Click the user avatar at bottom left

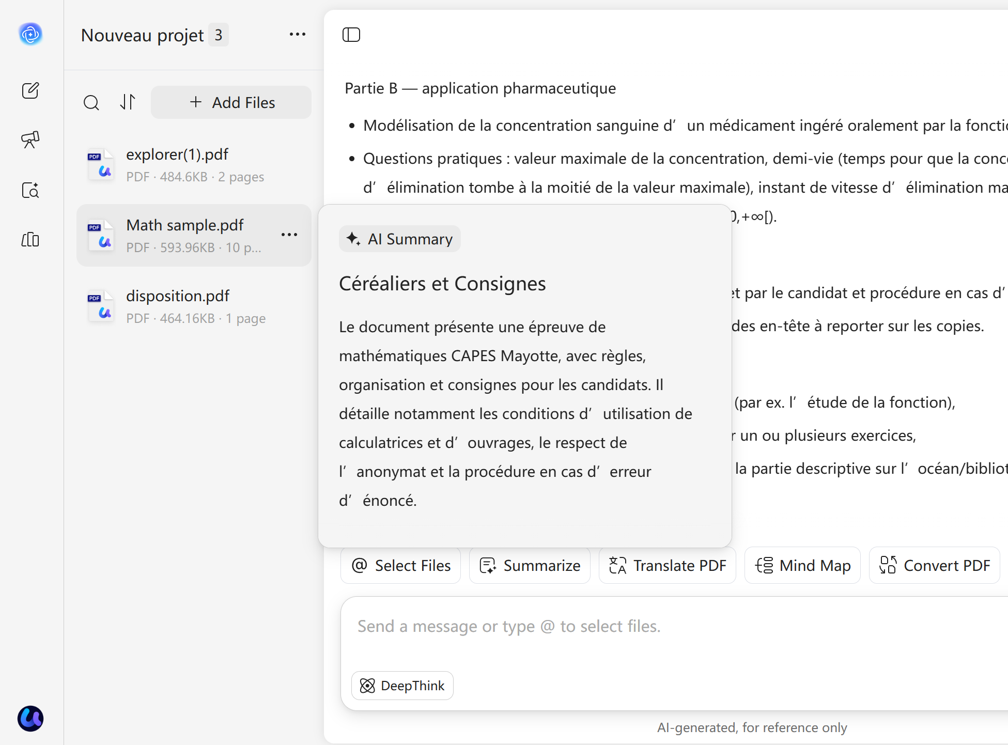[x=30, y=718]
